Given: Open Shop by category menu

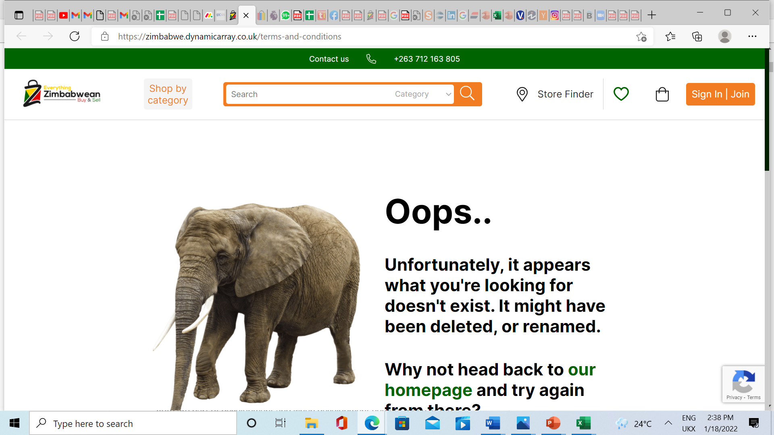Looking at the screenshot, I should coord(168,94).
